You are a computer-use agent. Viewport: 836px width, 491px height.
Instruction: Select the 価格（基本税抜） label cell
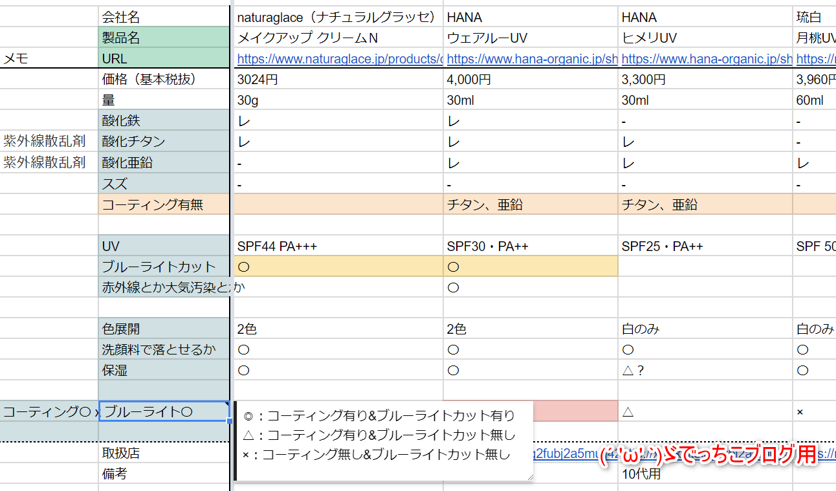164,80
